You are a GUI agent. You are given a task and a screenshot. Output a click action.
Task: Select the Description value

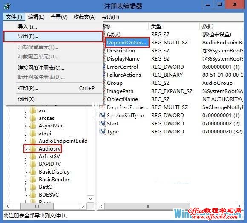coord(121,51)
